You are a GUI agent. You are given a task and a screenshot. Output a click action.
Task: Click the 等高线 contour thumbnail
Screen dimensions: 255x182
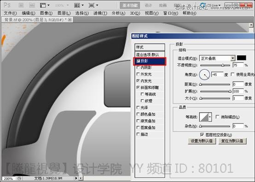(204, 117)
